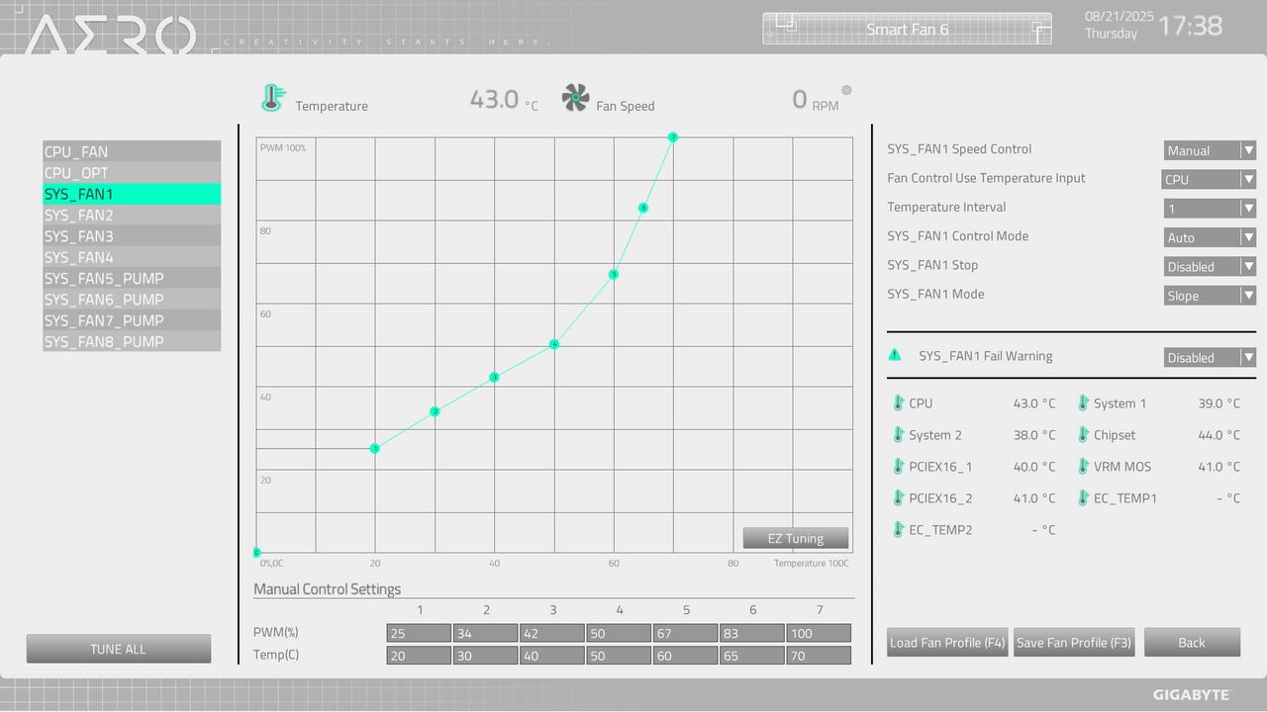Click the fan icon beside Fan Speed
This screenshot has height=712, width=1267.
click(575, 98)
